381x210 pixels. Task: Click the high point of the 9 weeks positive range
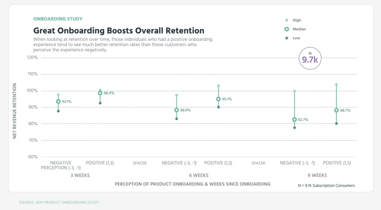(x=336, y=84)
